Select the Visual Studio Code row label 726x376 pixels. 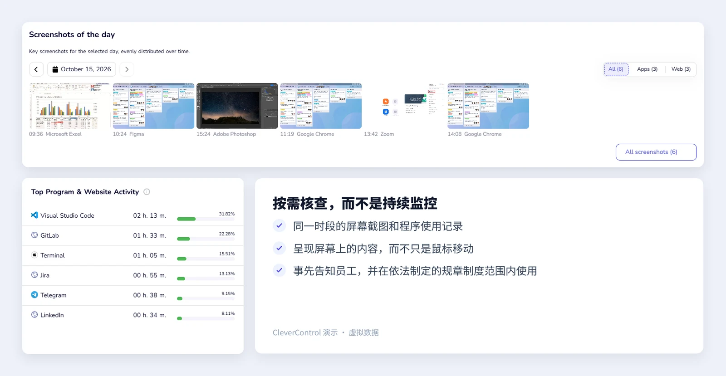pos(67,215)
